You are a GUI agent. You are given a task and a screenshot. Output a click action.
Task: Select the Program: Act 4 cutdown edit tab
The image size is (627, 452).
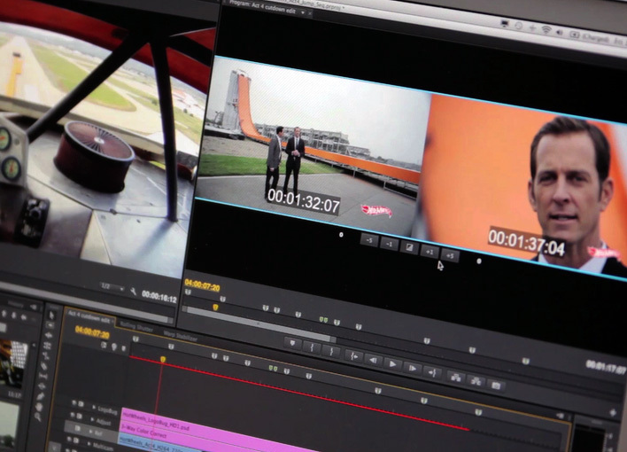click(x=263, y=7)
